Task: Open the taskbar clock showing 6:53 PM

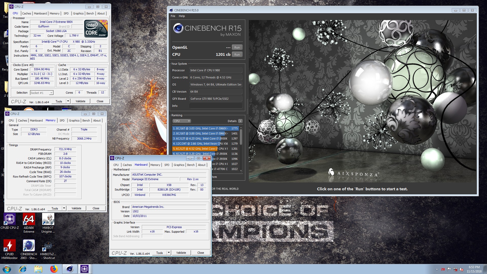Action: pyautogui.click(x=474, y=269)
